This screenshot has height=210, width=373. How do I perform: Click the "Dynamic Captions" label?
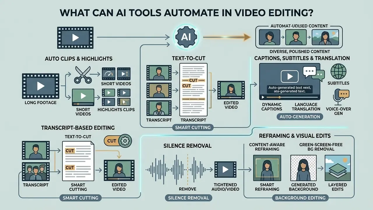pyautogui.click(x=272, y=106)
